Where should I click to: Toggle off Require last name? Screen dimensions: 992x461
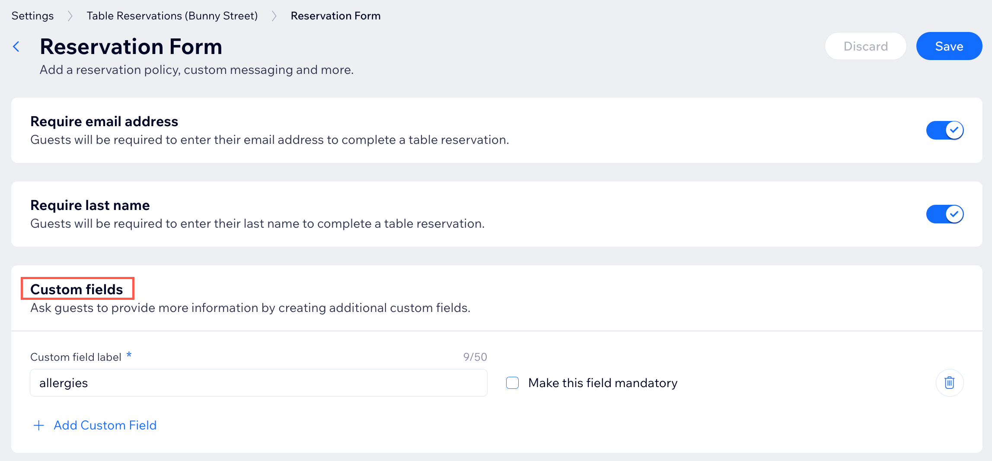944,214
